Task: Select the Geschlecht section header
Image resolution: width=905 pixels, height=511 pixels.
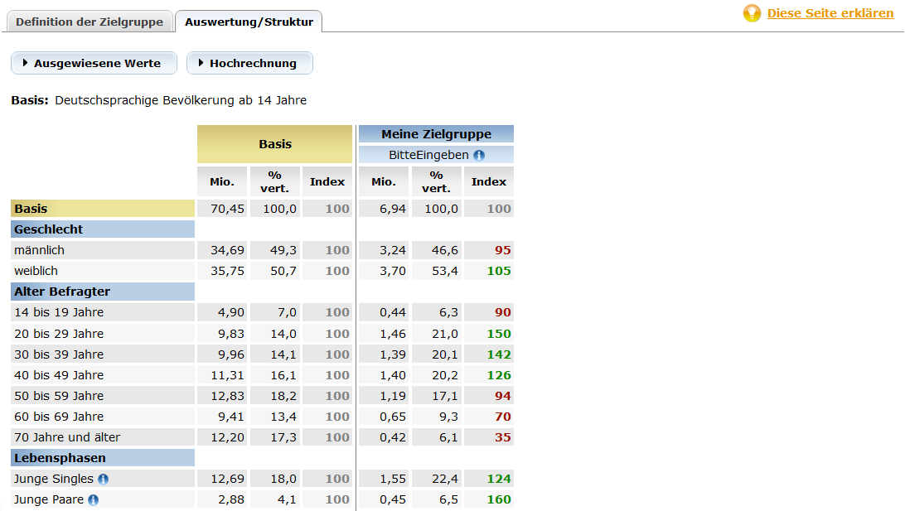Action: (x=49, y=229)
